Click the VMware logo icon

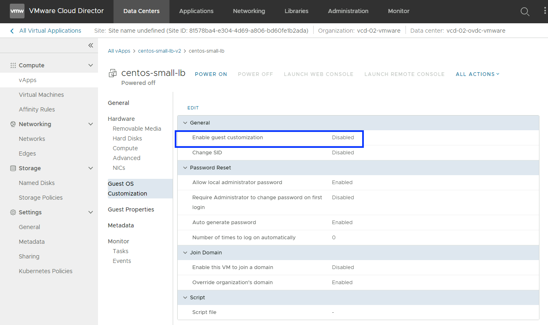[x=17, y=11]
